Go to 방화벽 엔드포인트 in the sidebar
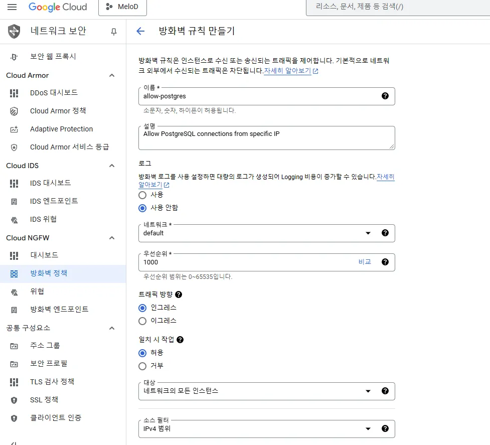 pyautogui.click(x=59, y=310)
